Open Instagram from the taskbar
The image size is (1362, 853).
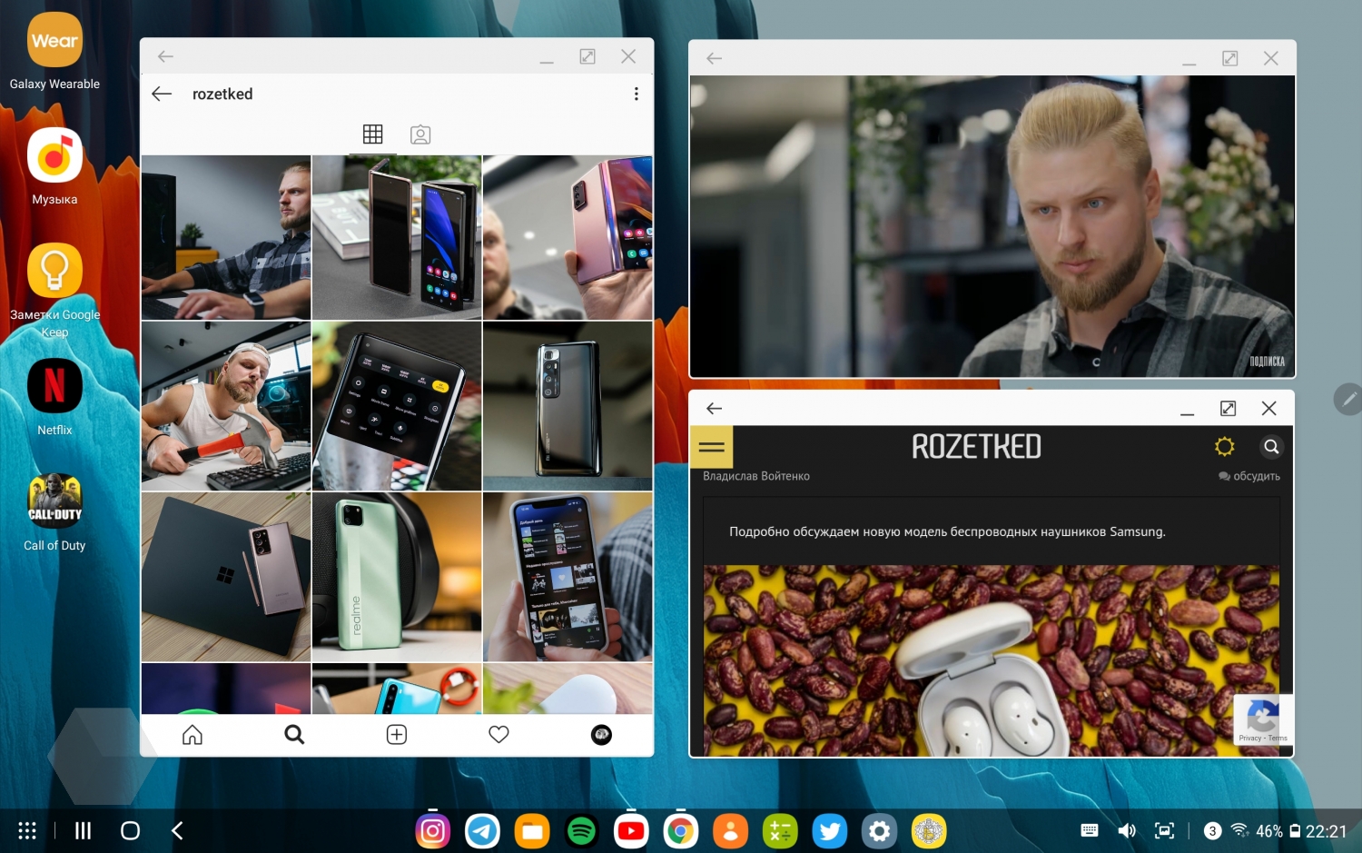click(433, 831)
